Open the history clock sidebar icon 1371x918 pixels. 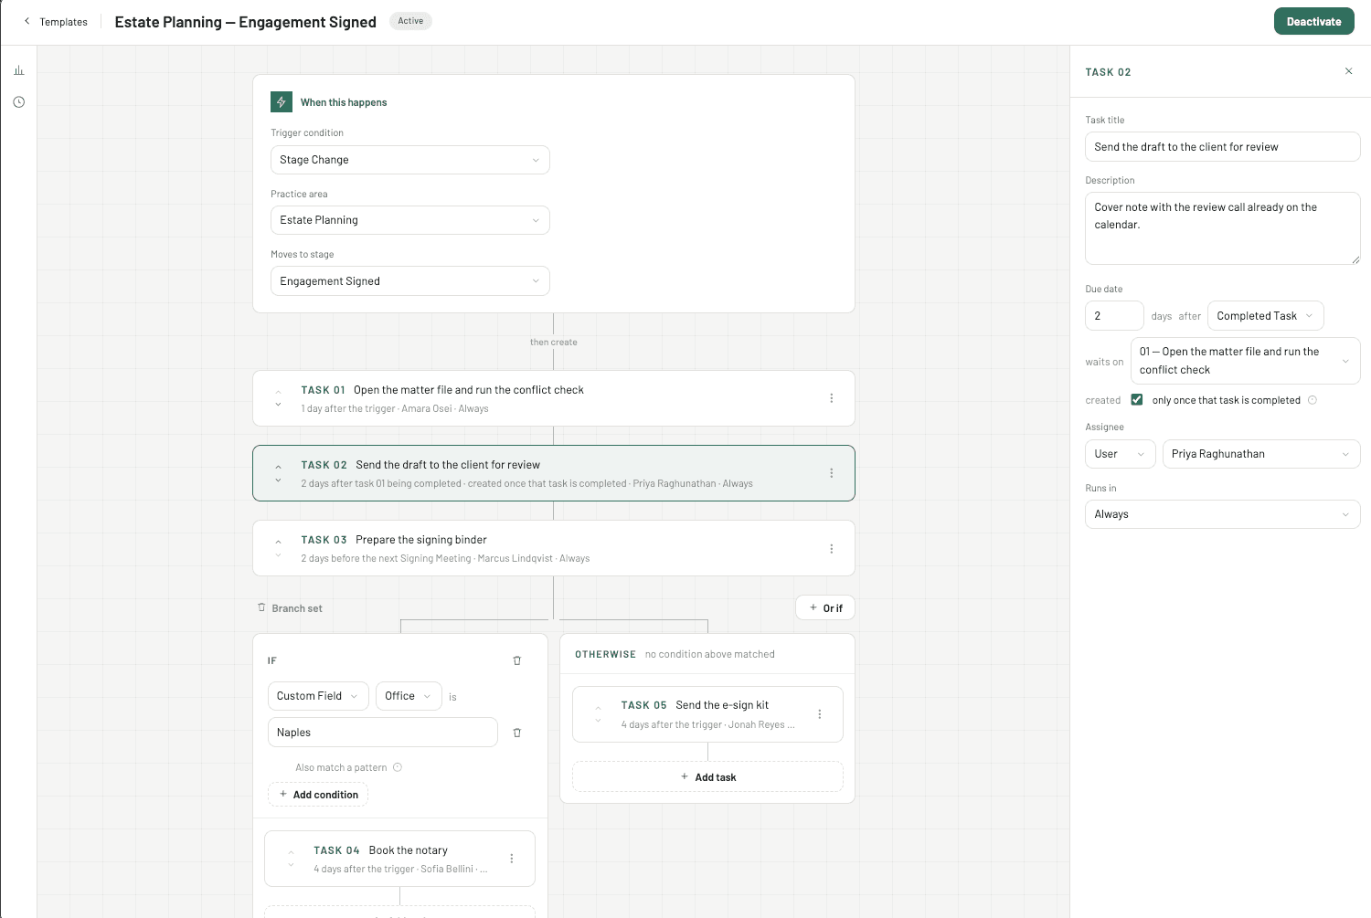[18, 102]
